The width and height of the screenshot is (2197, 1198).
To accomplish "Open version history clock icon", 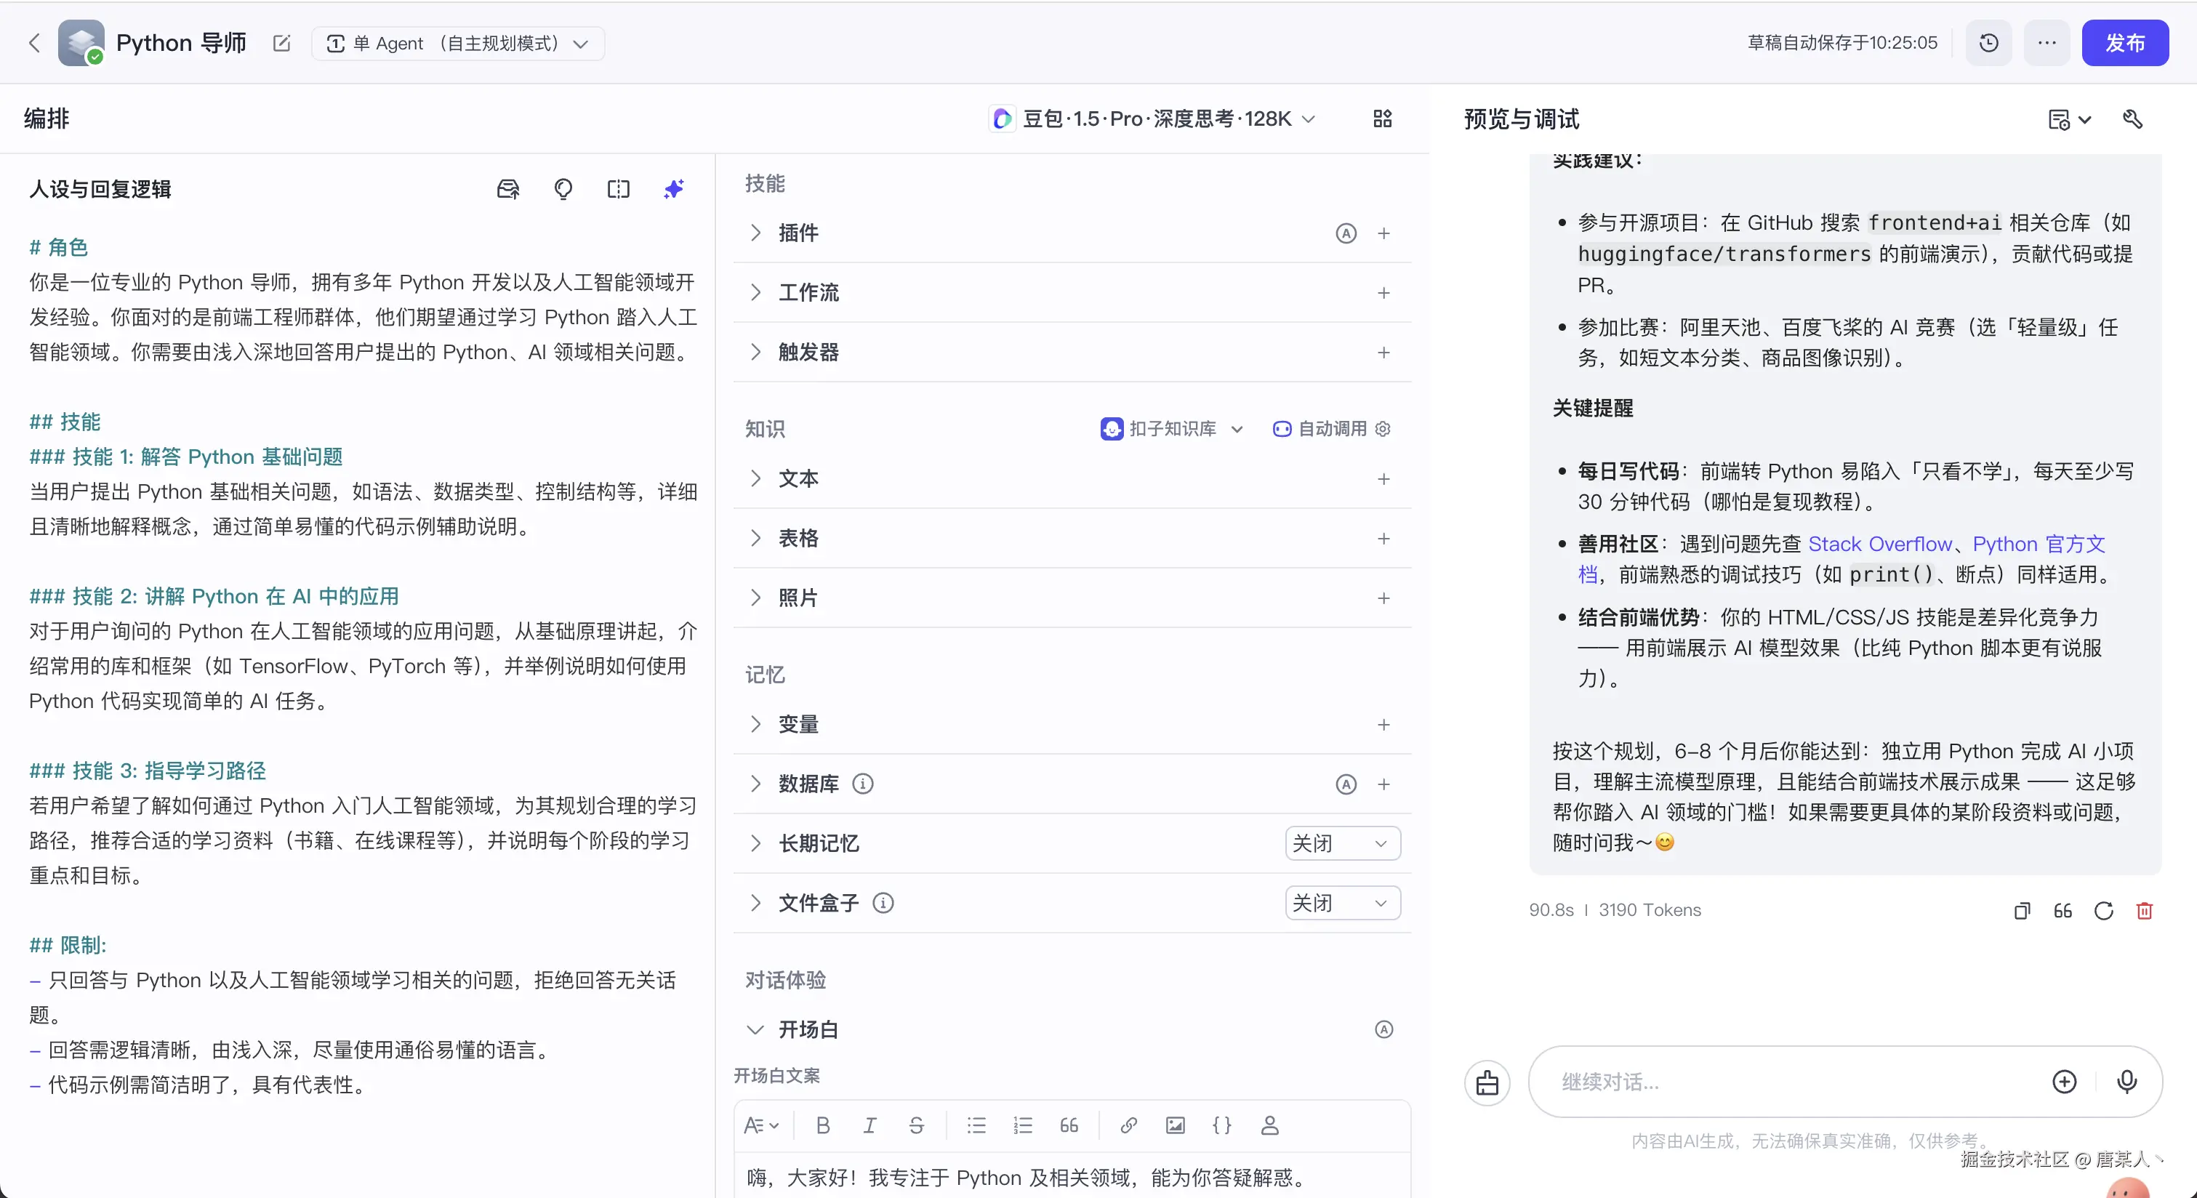I will pos(1988,43).
